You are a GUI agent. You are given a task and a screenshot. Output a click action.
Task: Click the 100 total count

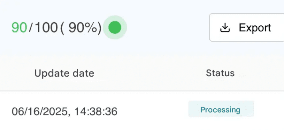46,28
